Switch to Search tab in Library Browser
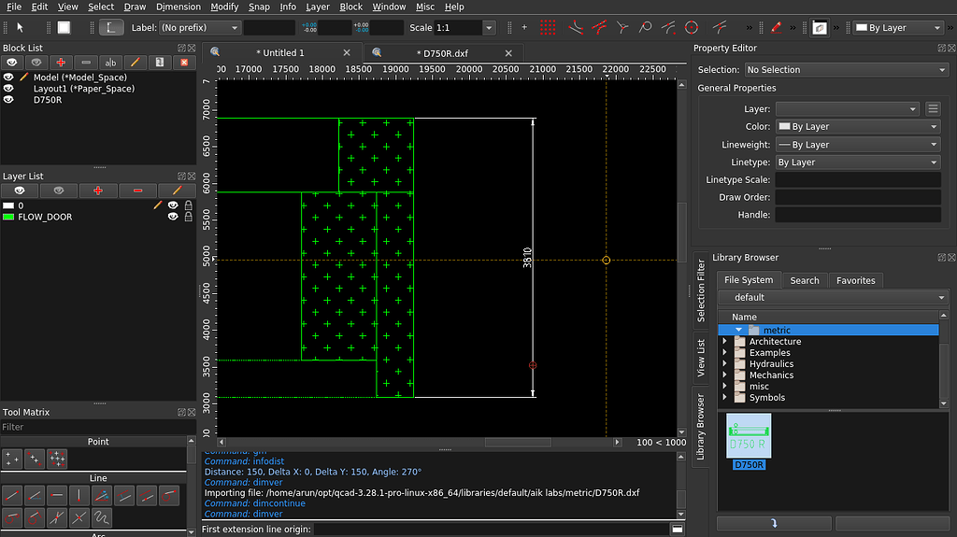Image resolution: width=957 pixels, height=537 pixels. tap(805, 280)
